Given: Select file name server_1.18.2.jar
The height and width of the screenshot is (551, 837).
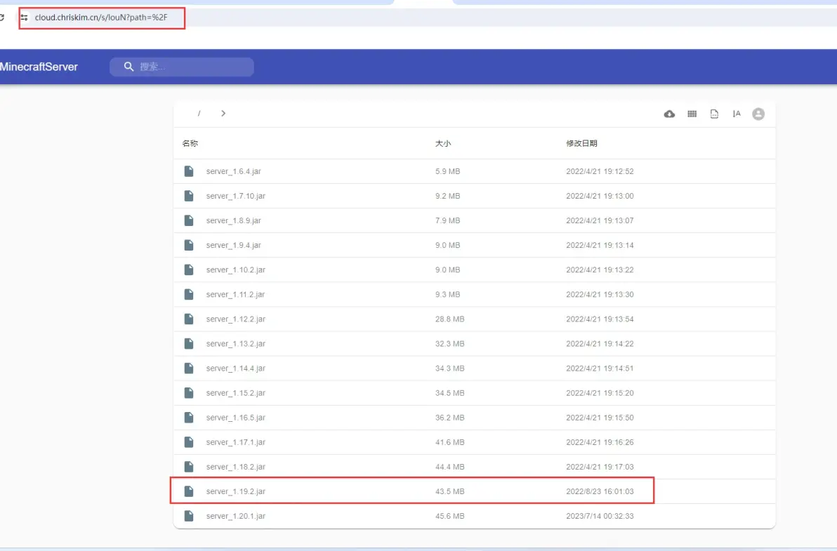Looking at the screenshot, I should click(x=235, y=467).
